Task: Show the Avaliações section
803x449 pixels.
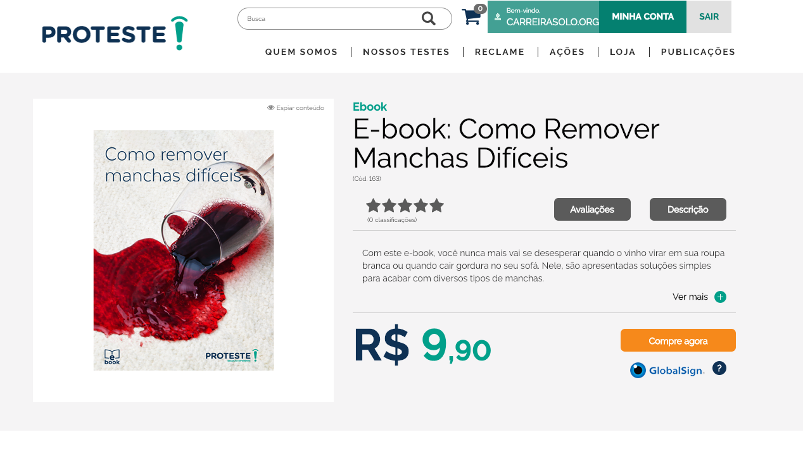Action: [592, 209]
